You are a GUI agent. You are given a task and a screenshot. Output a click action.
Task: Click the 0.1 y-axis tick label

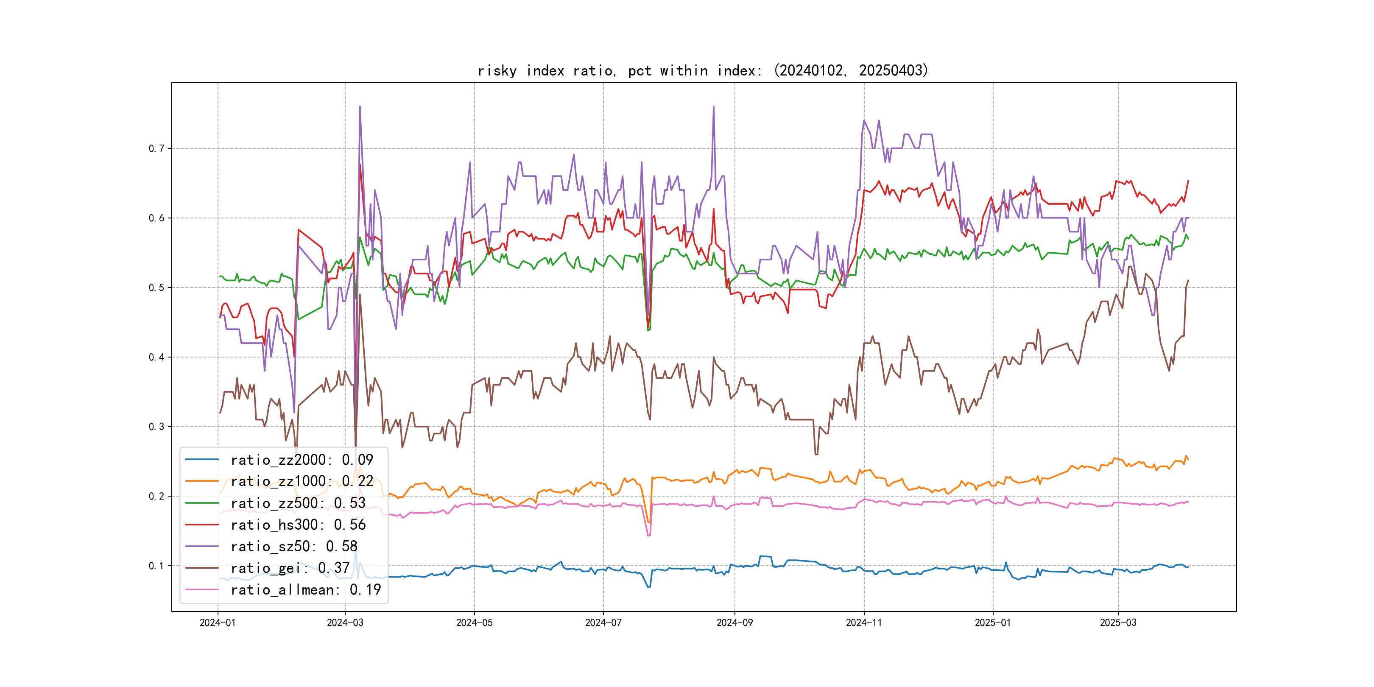[156, 566]
